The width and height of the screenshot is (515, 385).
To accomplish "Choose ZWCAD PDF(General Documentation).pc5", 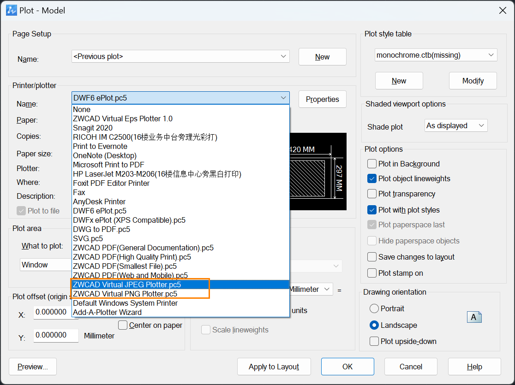I will click(x=180, y=248).
